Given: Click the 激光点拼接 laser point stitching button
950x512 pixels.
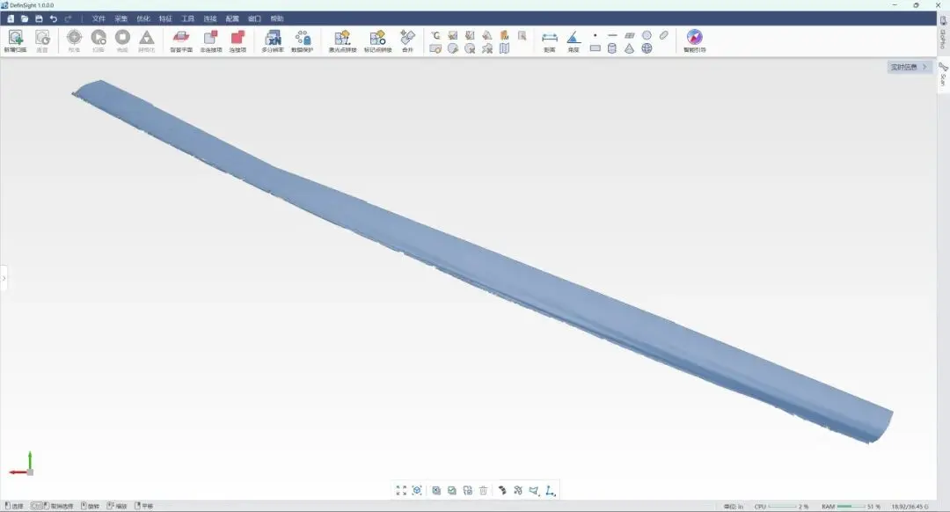Looking at the screenshot, I should tap(341, 40).
